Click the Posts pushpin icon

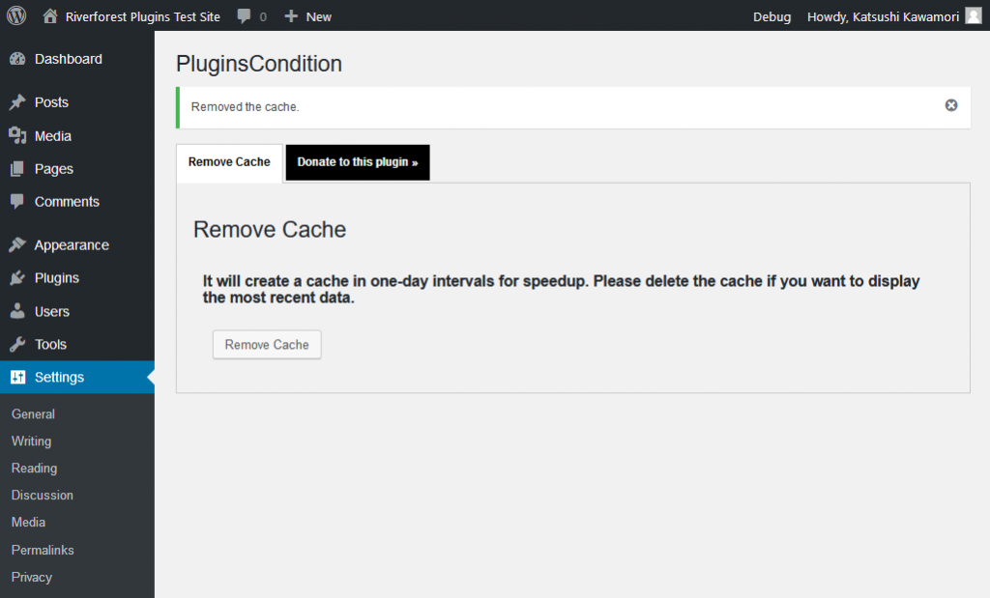click(17, 102)
